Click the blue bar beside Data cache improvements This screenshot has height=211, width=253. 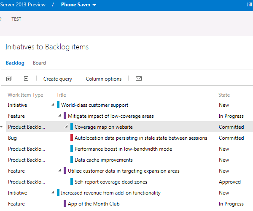tap(72, 160)
